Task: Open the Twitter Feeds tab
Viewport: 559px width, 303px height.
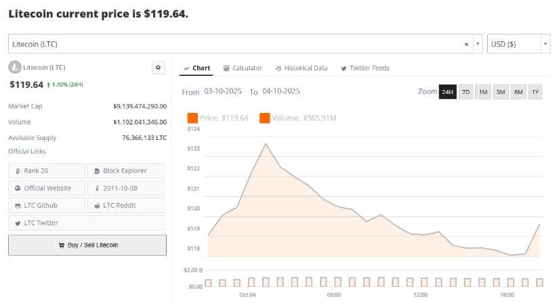Action: [x=365, y=68]
